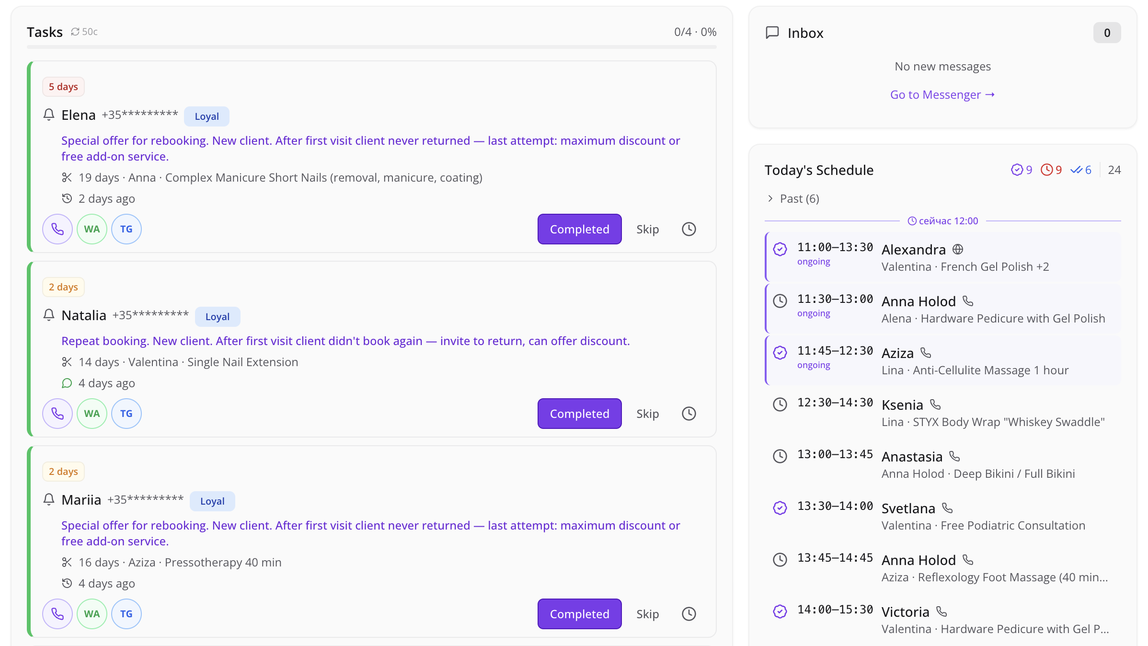Click Natalia's 4 days ago chat line
The height and width of the screenshot is (646, 1148).
pyautogui.click(x=98, y=383)
